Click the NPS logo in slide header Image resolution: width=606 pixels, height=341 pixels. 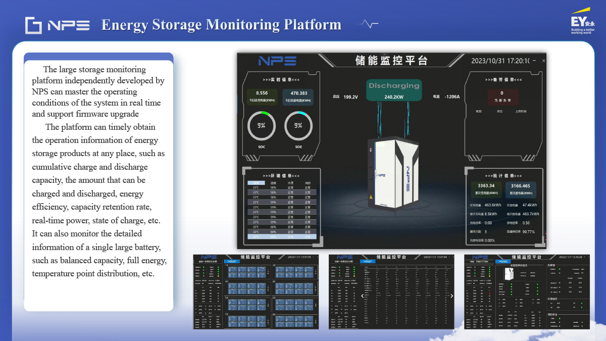[58, 25]
